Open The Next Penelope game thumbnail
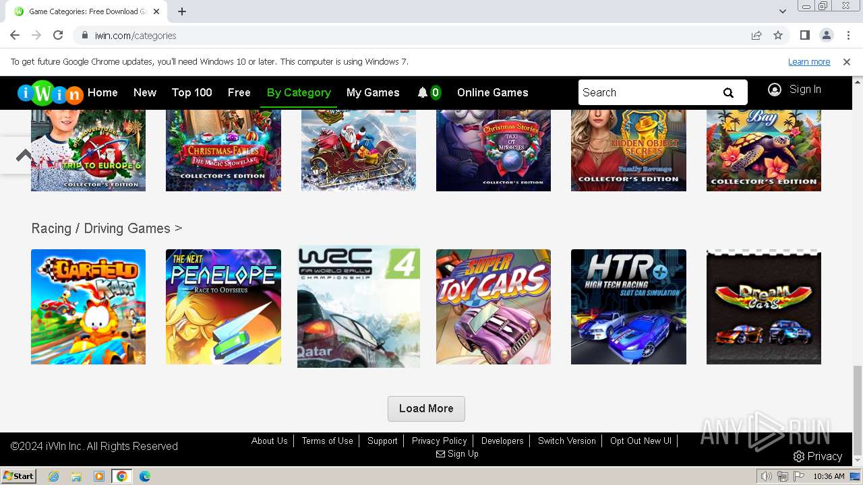The height and width of the screenshot is (485, 863). tap(223, 306)
